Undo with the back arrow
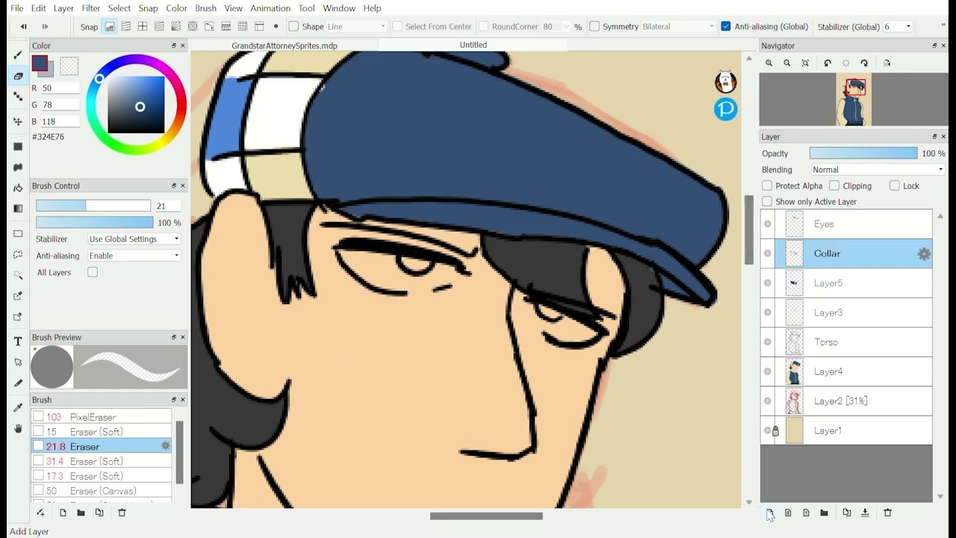 coord(24,26)
